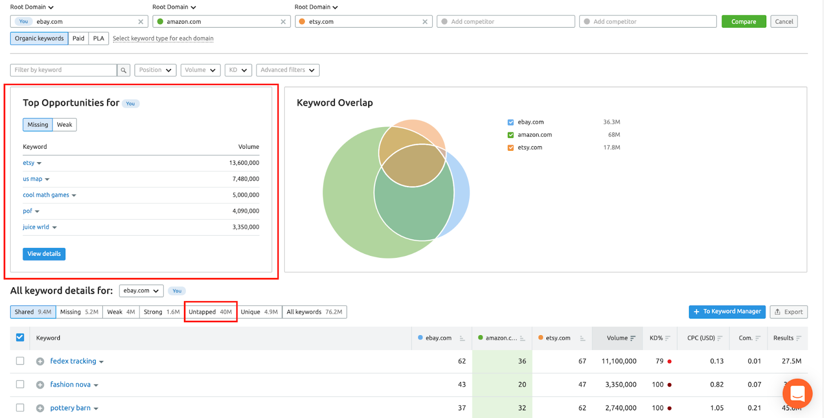This screenshot has height=418, width=824.
Task: Sort by the KD% column
Action: (660, 338)
